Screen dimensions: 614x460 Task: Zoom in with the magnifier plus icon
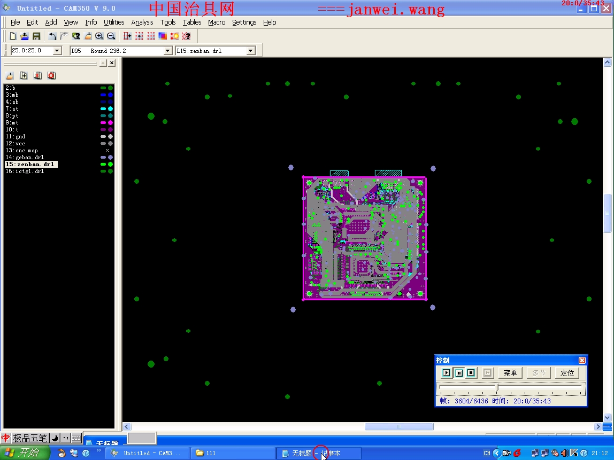point(99,36)
